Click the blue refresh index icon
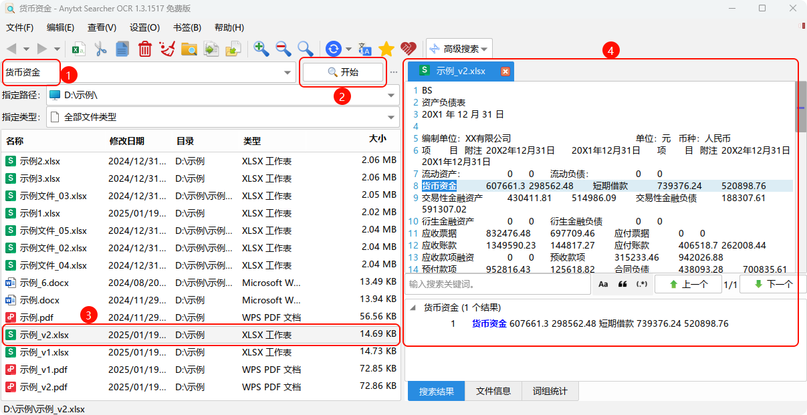 tap(333, 49)
